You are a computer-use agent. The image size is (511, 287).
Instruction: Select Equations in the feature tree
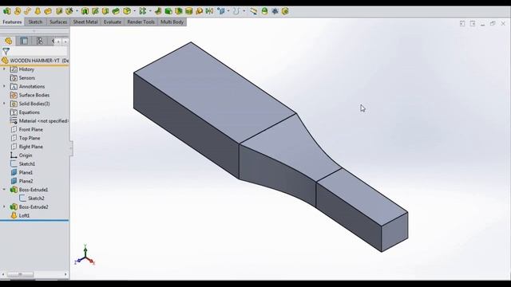pyautogui.click(x=25, y=112)
